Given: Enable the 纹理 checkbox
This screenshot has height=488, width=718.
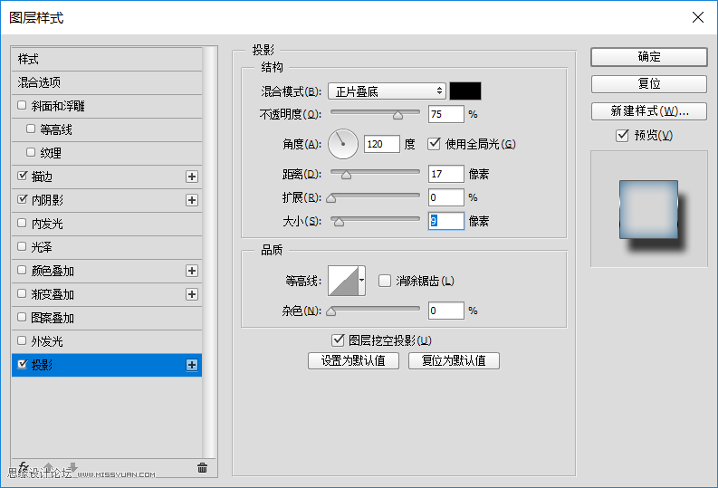Looking at the screenshot, I should (31, 152).
